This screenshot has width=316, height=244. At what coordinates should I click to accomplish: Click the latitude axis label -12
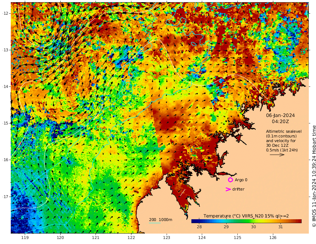[5, 13]
